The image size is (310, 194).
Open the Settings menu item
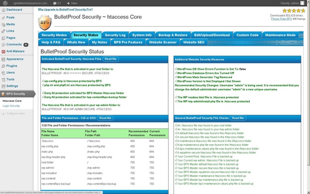(12, 86)
